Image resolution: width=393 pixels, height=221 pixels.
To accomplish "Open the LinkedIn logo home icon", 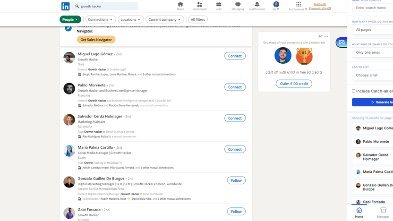I will pos(65,6).
